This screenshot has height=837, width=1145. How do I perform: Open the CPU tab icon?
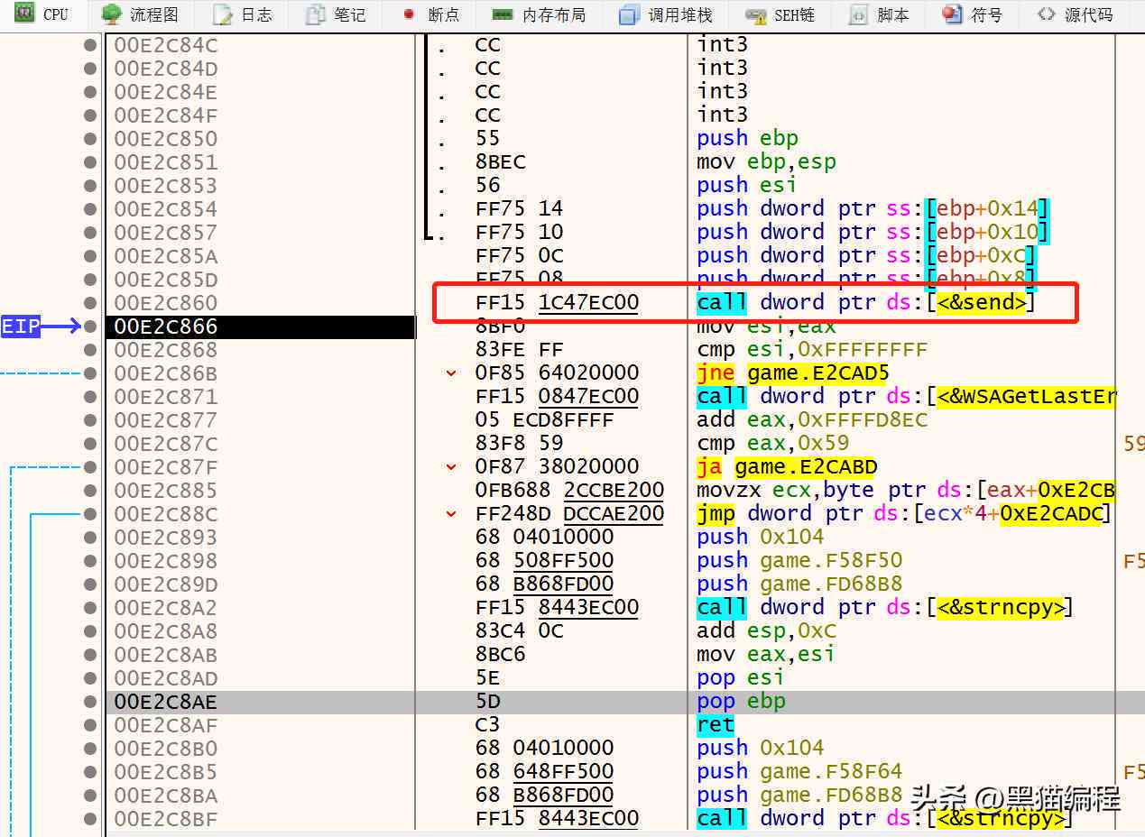(x=24, y=14)
